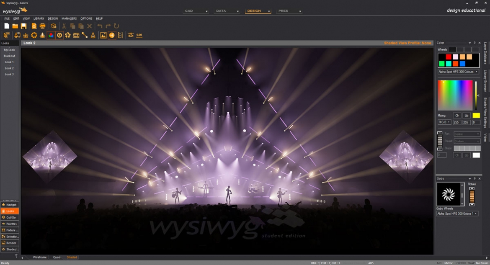Image resolution: width=490 pixels, height=265 pixels.
Task: Click the 0.00 value toolbar icon
Action: point(139,35)
